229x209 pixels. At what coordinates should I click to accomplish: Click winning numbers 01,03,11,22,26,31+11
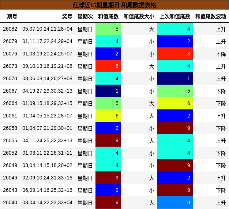tap(47, 153)
